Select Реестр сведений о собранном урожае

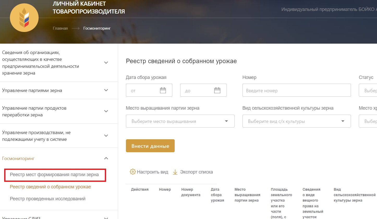click(x=50, y=187)
